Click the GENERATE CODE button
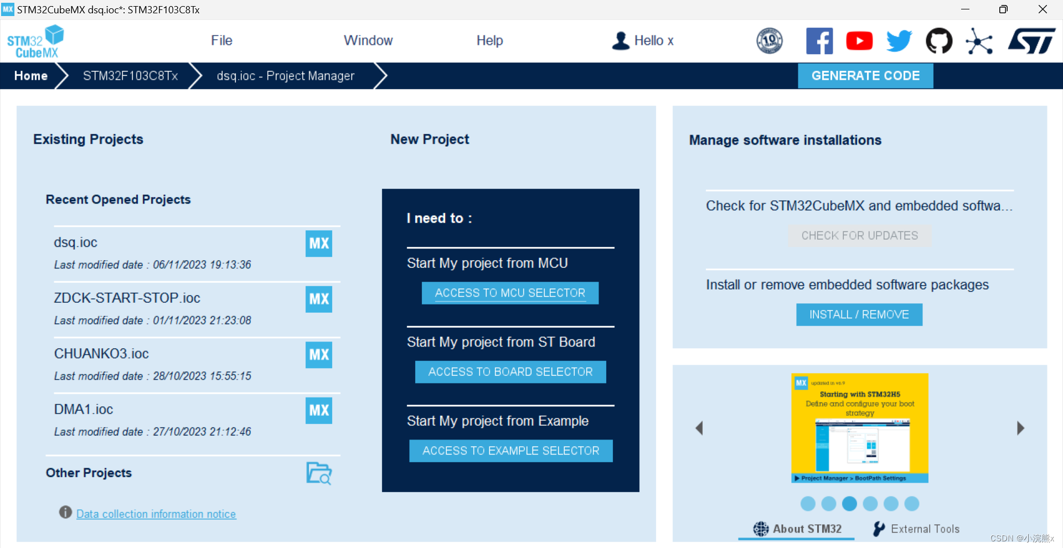This screenshot has width=1063, height=548. point(865,76)
